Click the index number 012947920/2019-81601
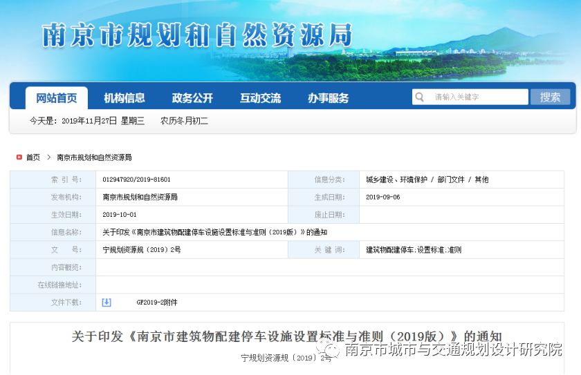The width and height of the screenshot is (581, 375). click(x=136, y=180)
